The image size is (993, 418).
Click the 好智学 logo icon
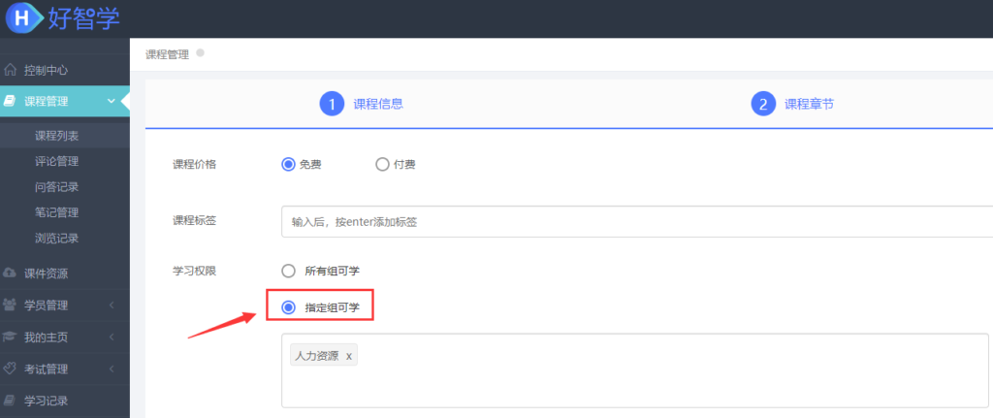pos(24,18)
